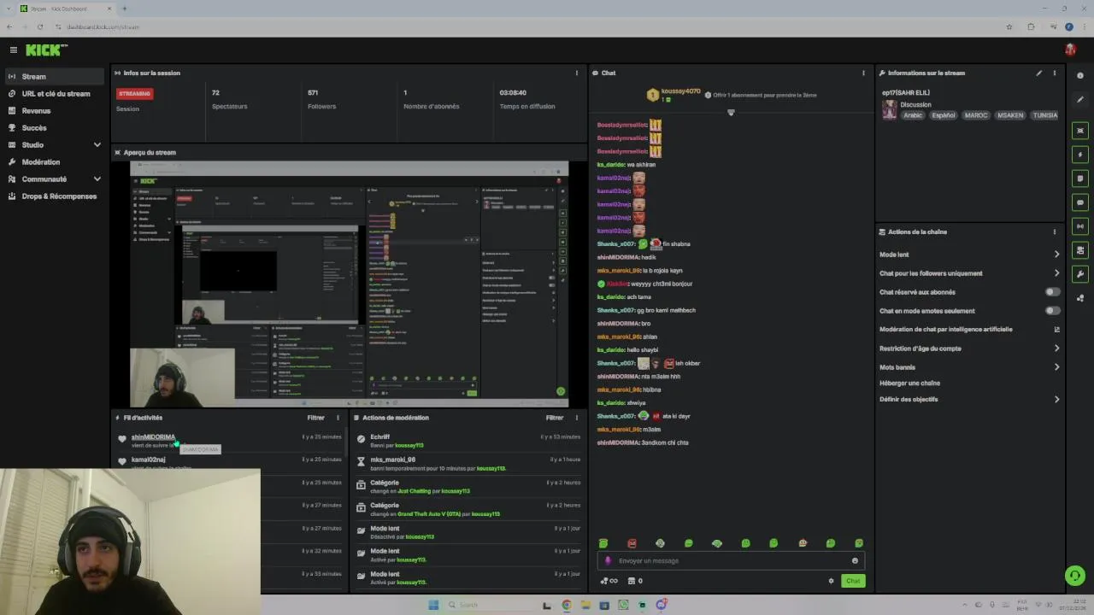Open AI chat moderation external link

click(x=1056, y=330)
